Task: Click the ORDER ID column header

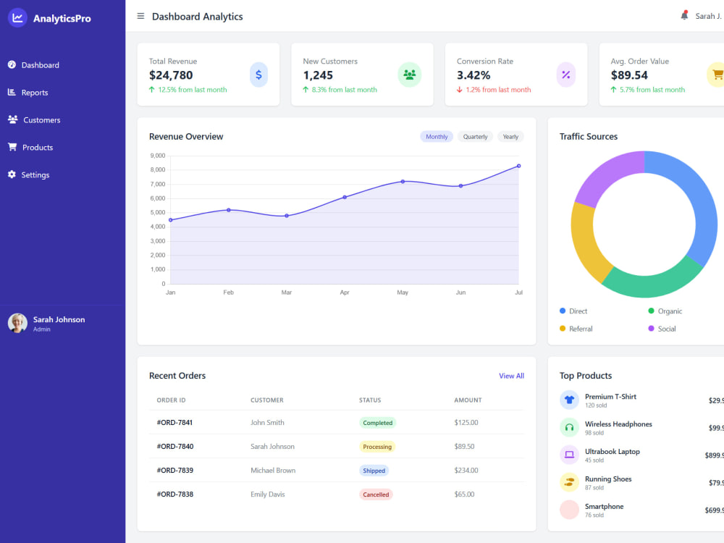Action: pos(171,400)
